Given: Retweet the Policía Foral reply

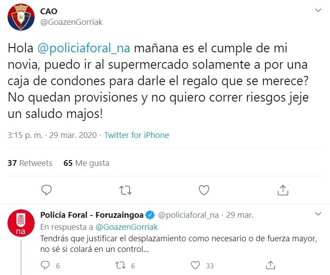Looking at the screenshot, I should click(120, 265).
